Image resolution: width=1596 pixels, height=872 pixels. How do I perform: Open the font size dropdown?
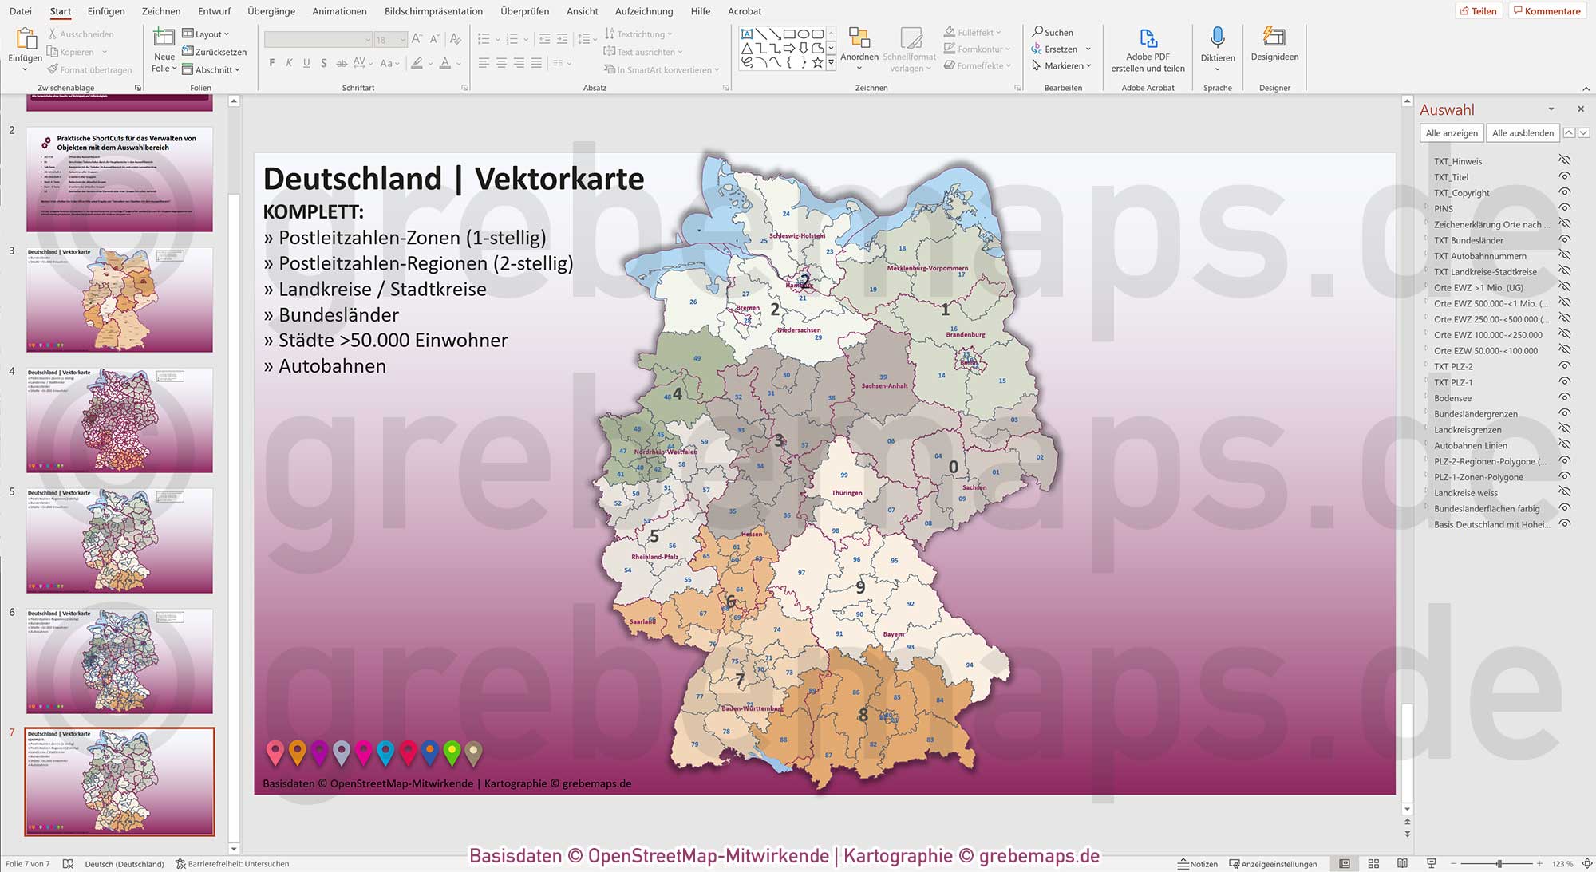(x=401, y=39)
